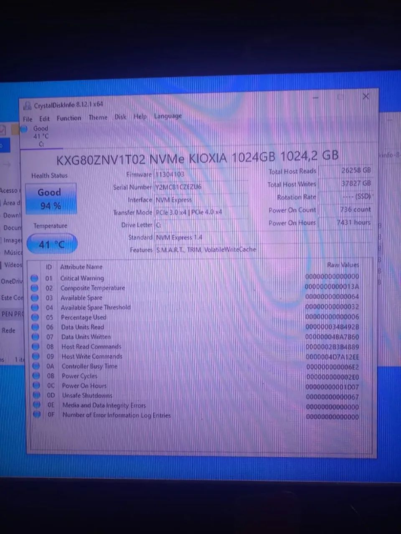This screenshot has width=401, height=534.
Task: Click Total Host Reads value 26258 GB
Action: [345, 170]
